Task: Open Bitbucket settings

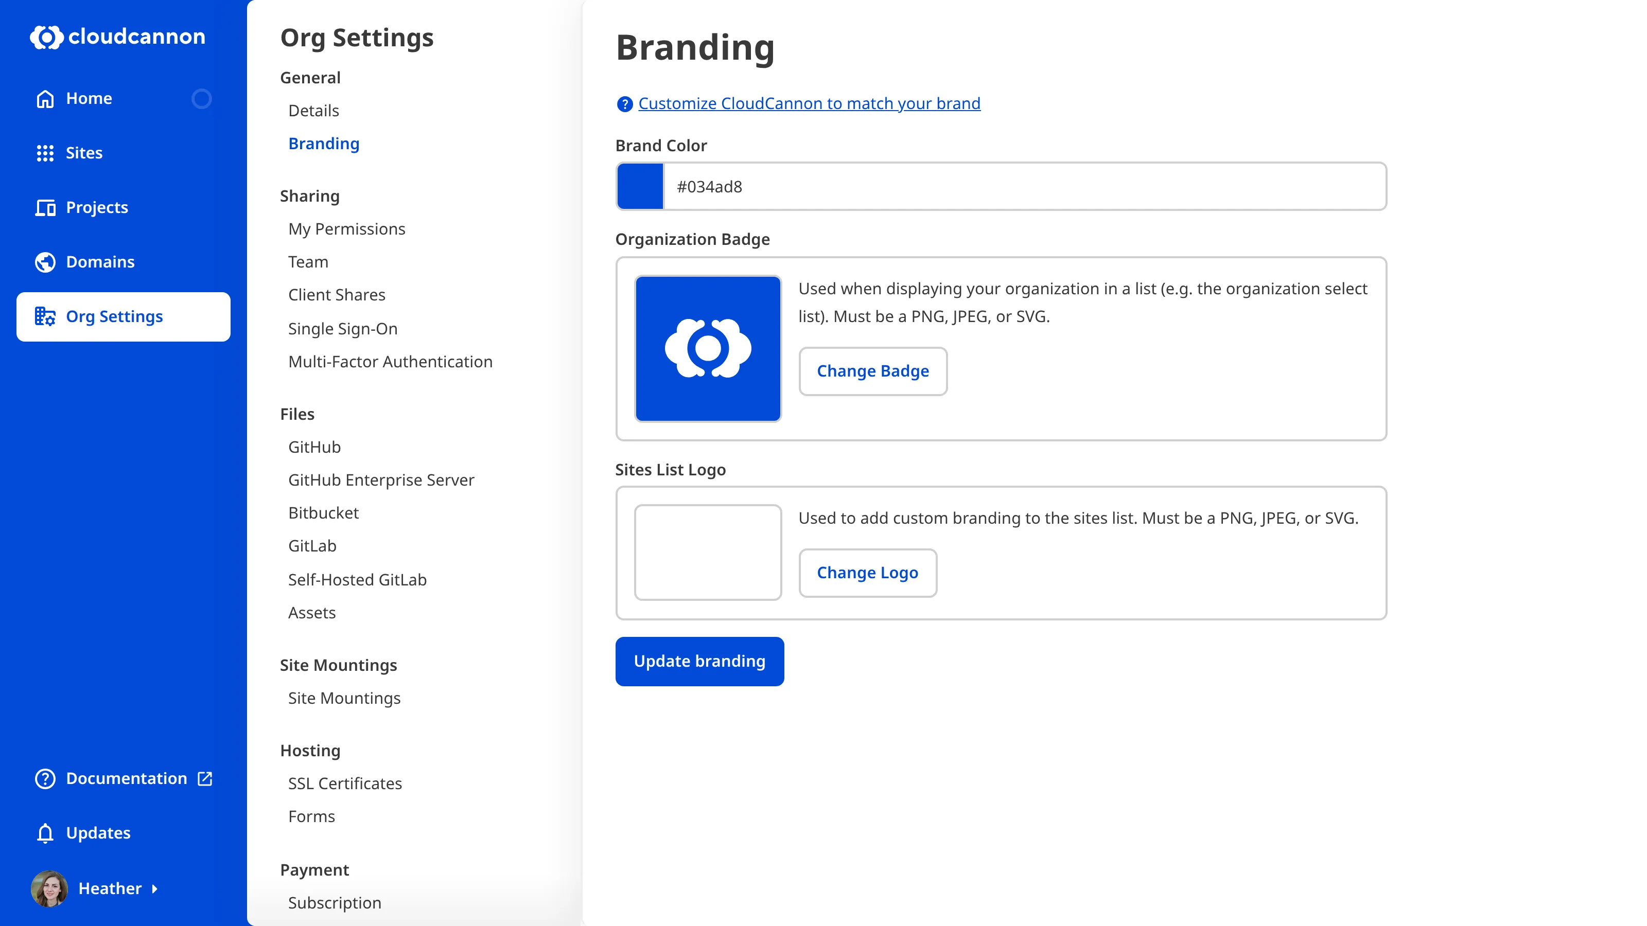Action: (324, 513)
